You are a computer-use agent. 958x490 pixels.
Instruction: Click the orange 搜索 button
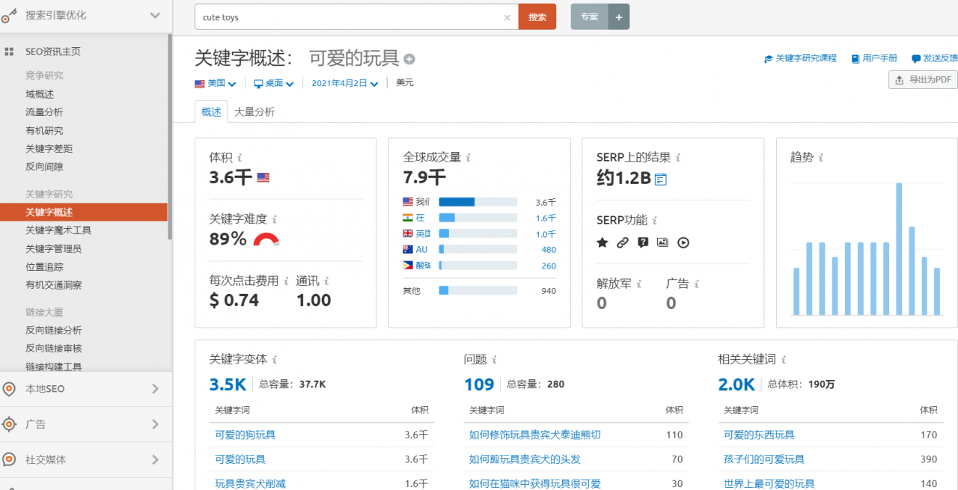537,16
